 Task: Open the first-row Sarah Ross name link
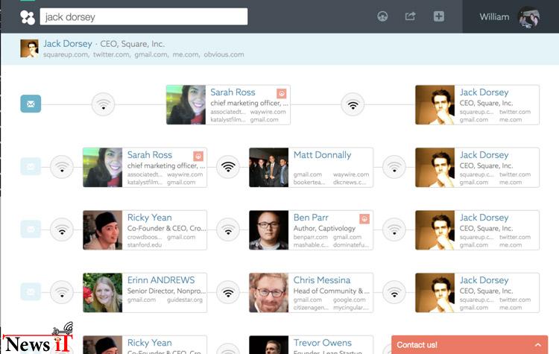(233, 92)
